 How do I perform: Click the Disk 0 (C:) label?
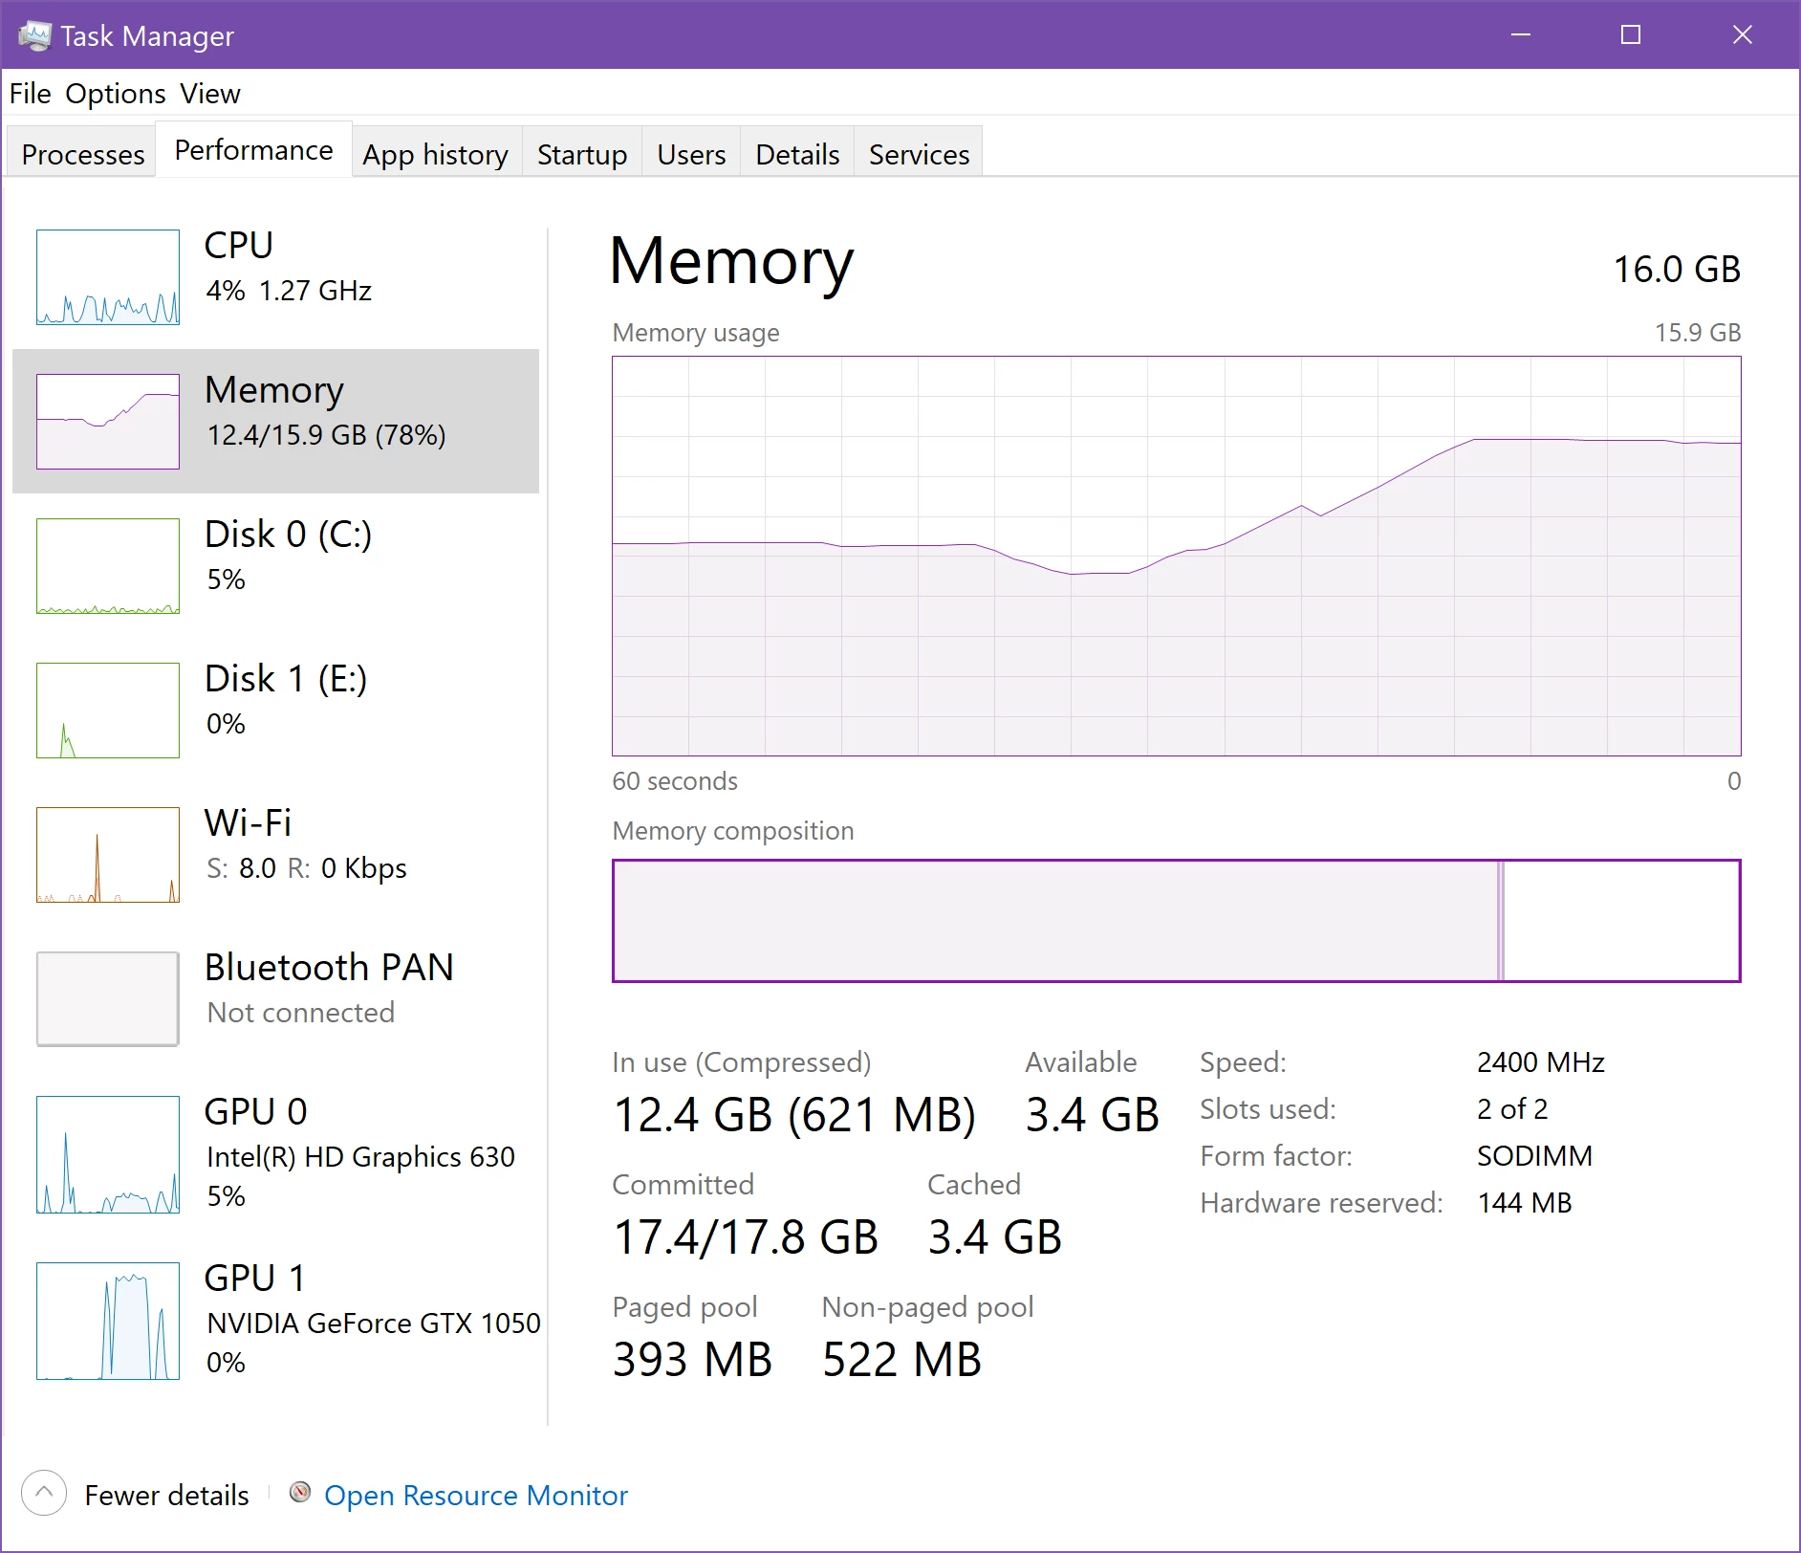288,535
